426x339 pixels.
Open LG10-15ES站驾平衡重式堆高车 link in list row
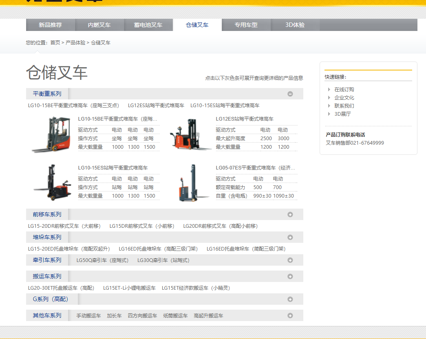point(225,106)
